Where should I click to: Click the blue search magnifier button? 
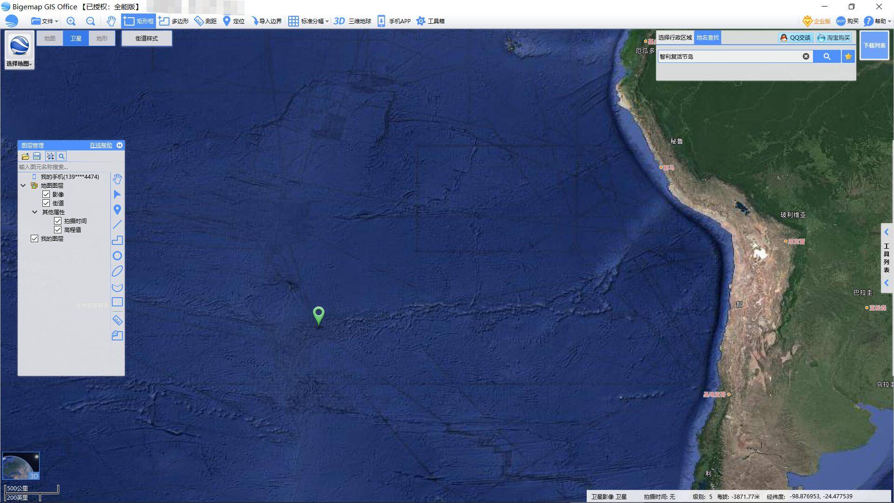pyautogui.click(x=827, y=56)
